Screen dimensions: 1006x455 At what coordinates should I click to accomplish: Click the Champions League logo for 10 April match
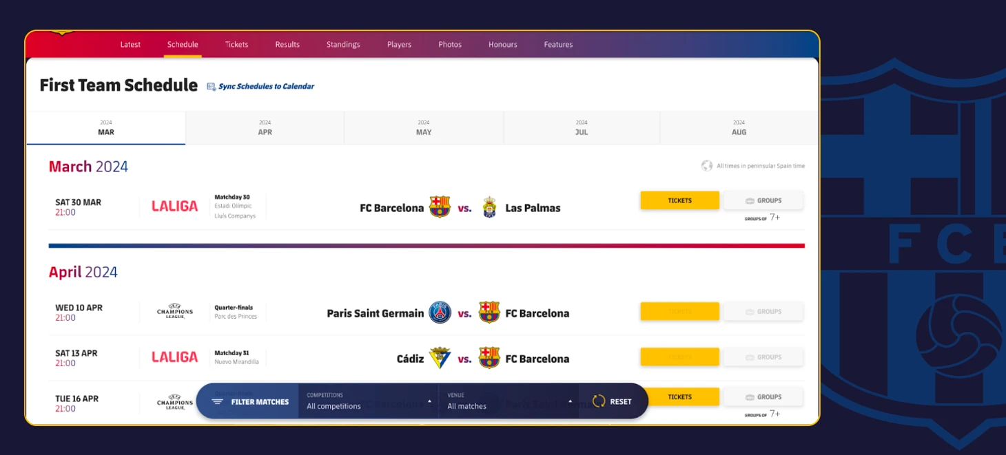click(x=175, y=312)
